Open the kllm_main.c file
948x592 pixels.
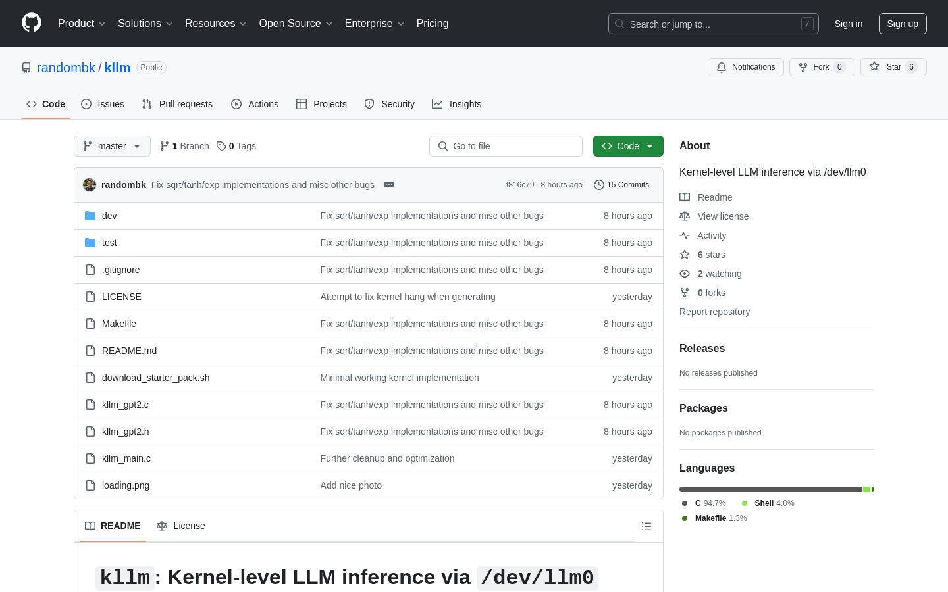click(x=126, y=458)
